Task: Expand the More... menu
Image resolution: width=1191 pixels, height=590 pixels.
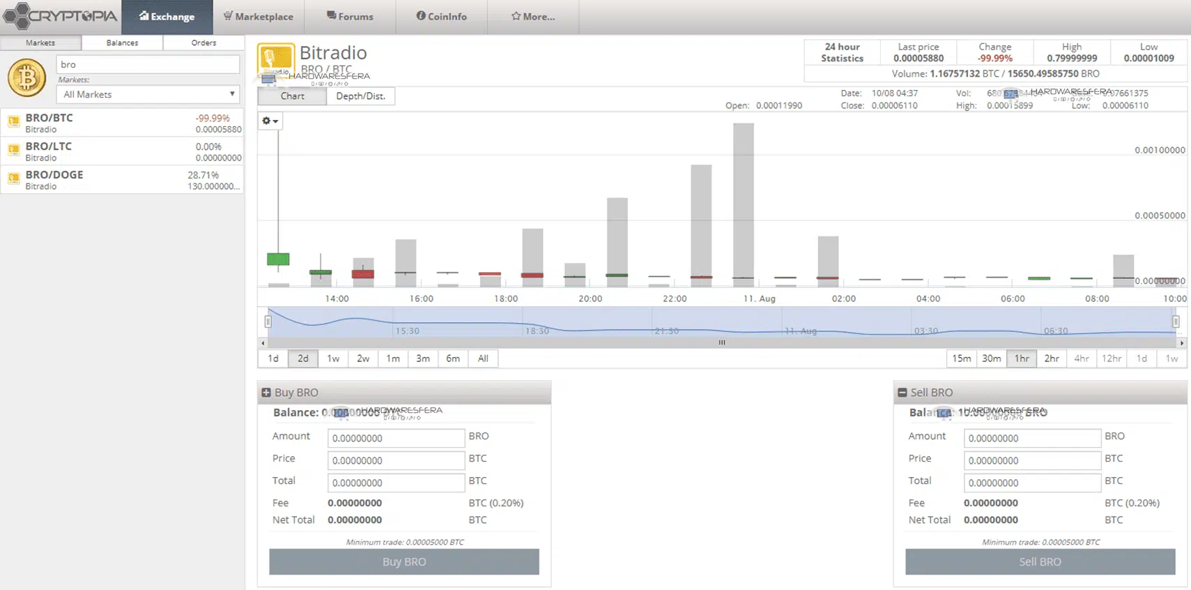Action: tap(533, 17)
